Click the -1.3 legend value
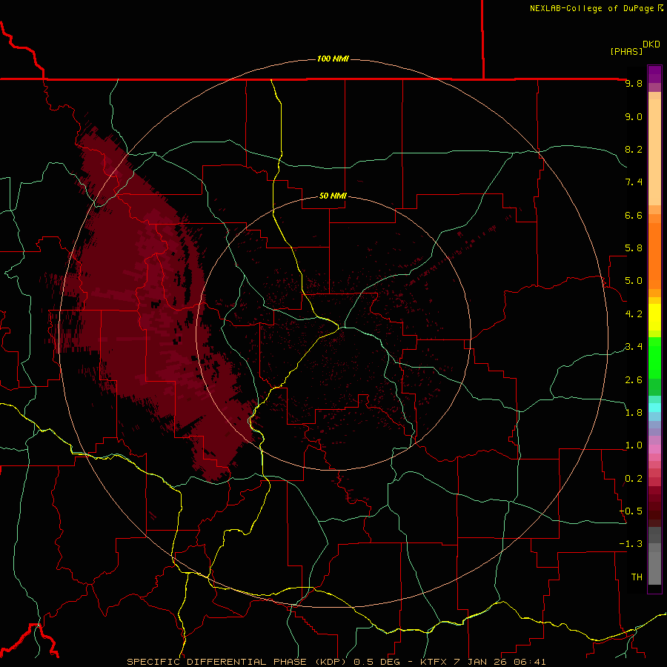Image resolution: width=667 pixels, height=667 pixels. (x=631, y=544)
